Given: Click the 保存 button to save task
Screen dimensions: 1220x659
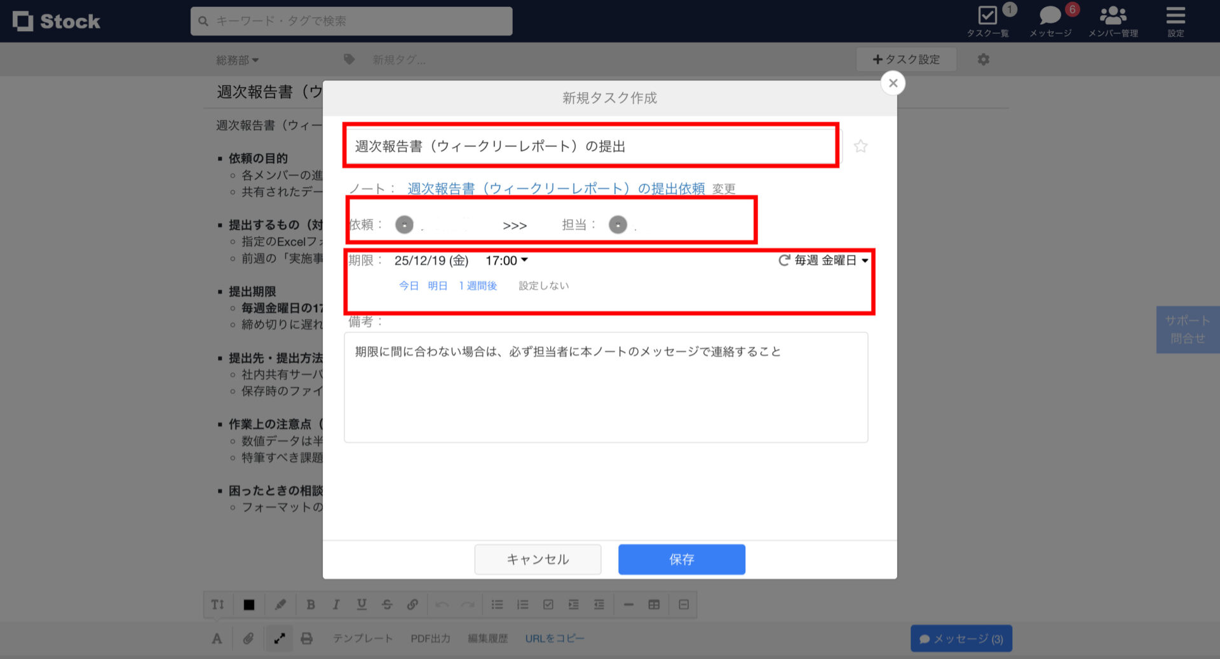Looking at the screenshot, I should (x=681, y=559).
